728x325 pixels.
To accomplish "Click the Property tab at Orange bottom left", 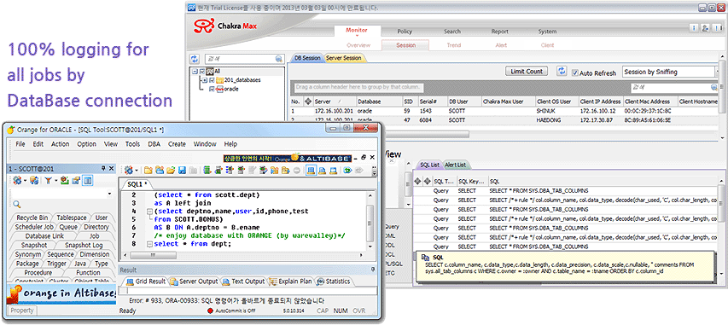I will coord(22,310).
